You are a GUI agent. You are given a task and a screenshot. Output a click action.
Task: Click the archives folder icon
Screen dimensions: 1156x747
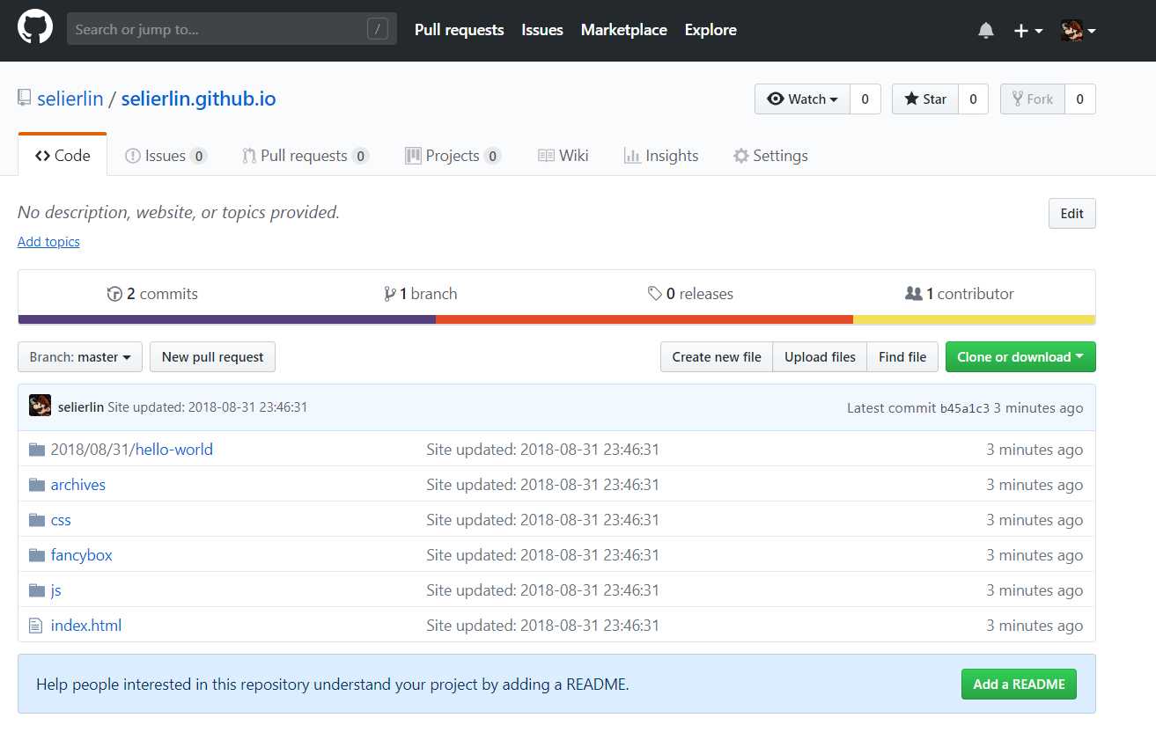36,485
